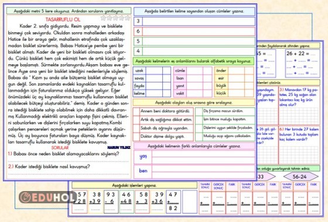Click the sentence field numbered 4
328x222 pixels.
point(199,51)
